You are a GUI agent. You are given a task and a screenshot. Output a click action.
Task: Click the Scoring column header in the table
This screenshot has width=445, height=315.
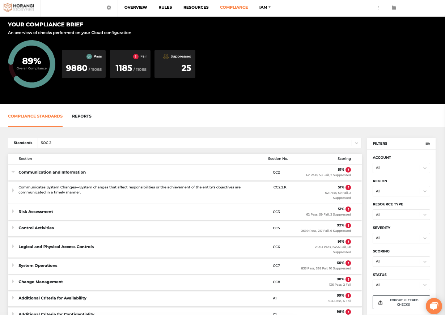[x=344, y=159]
